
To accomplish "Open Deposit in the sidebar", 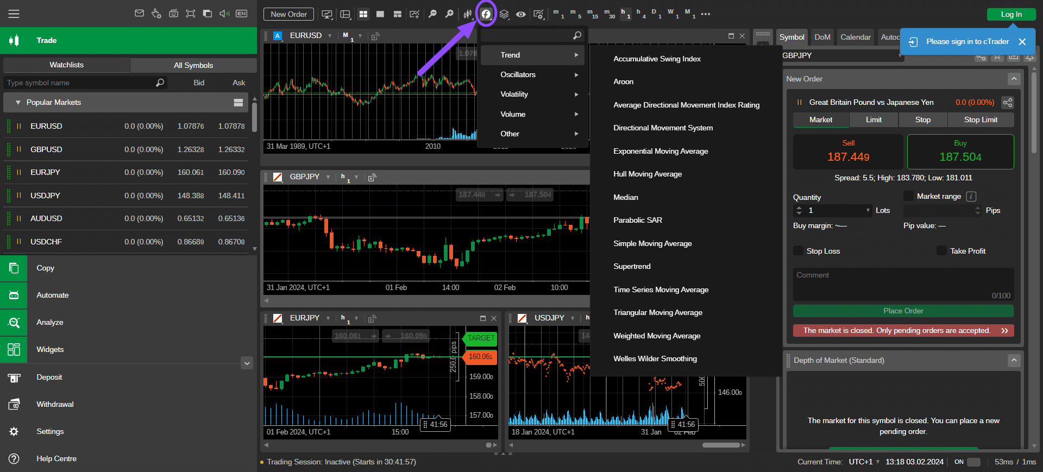I will 128,377.
